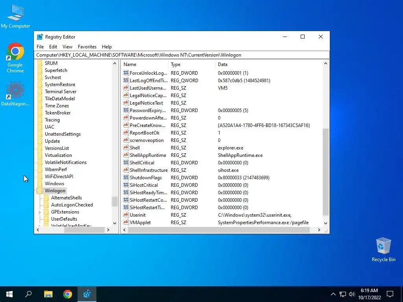The image size is (403, 302).
Task: Select the Shell value icon
Action: click(x=126, y=148)
